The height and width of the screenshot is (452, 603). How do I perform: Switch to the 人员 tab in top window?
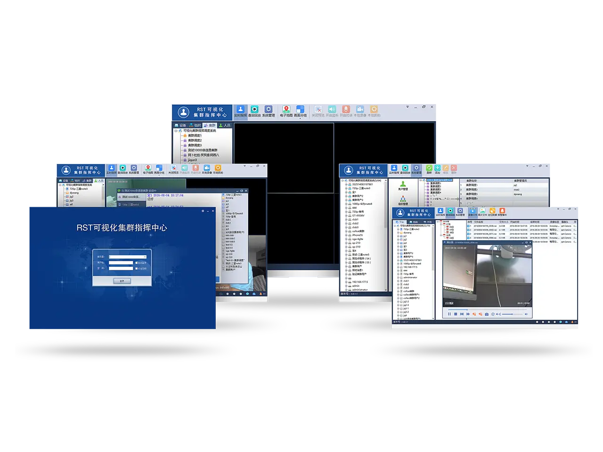click(x=225, y=125)
